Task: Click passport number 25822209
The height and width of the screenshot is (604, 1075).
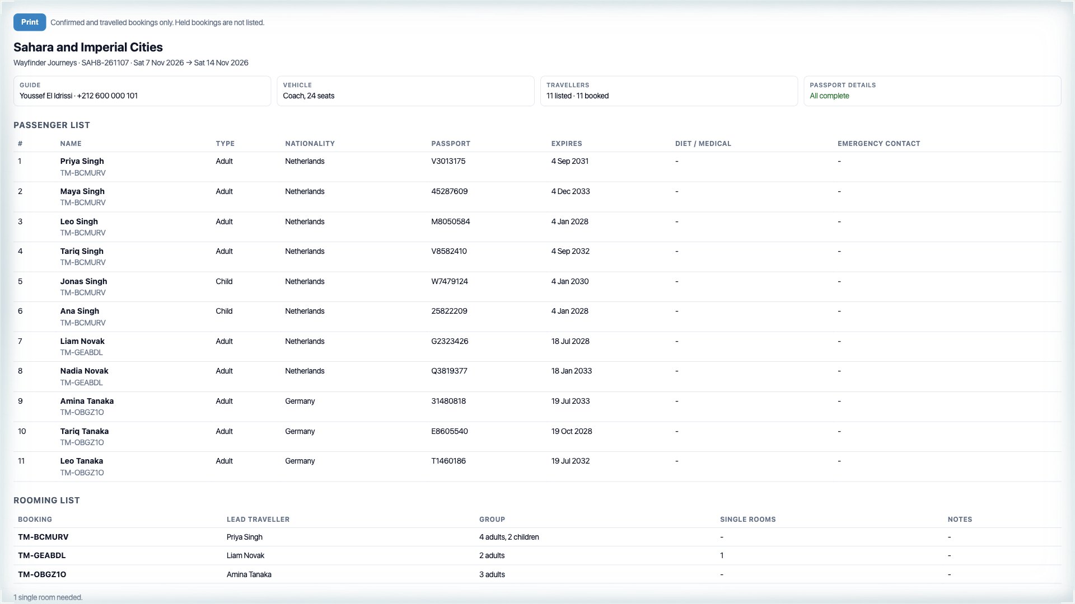Action: (x=449, y=311)
